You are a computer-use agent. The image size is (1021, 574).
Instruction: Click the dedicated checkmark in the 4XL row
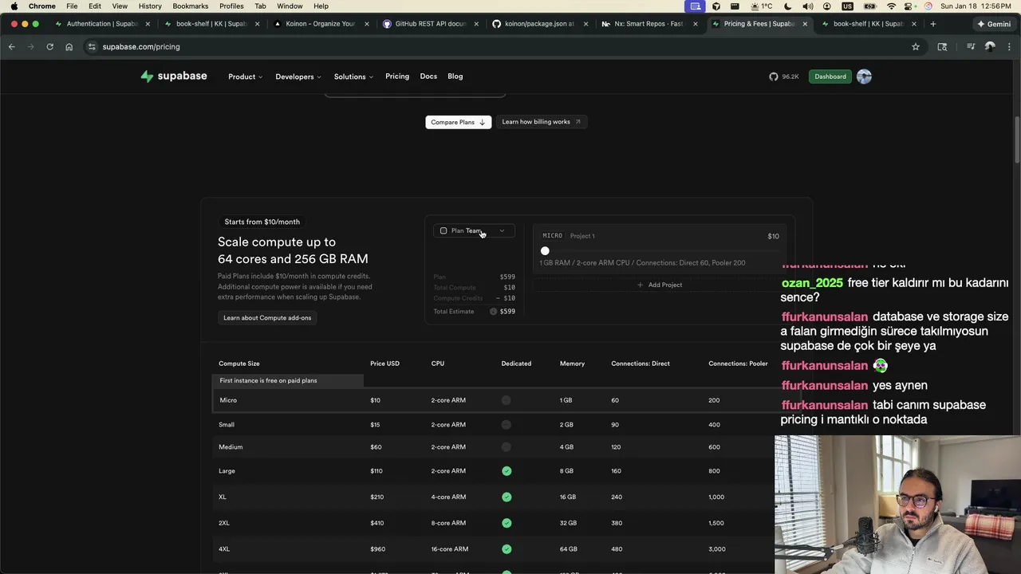click(x=507, y=549)
